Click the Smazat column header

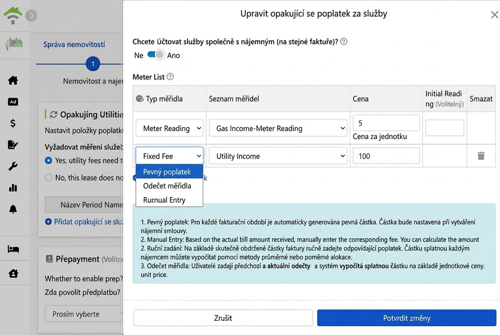click(x=481, y=99)
